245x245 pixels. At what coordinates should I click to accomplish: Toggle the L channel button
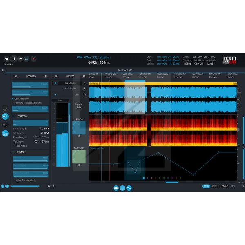[3, 186]
